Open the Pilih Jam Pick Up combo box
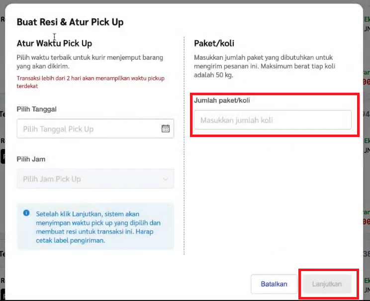Image resolution: width=370 pixels, height=301 pixels. [x=95, y=179]
